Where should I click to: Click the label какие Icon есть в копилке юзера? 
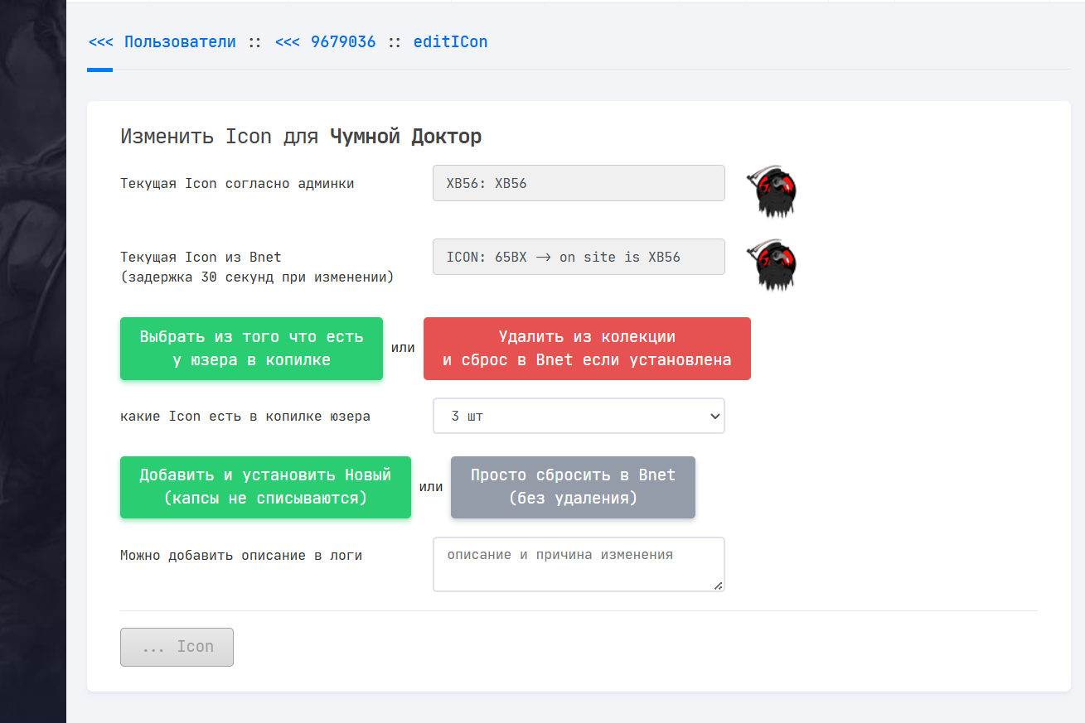click(245, 417)
